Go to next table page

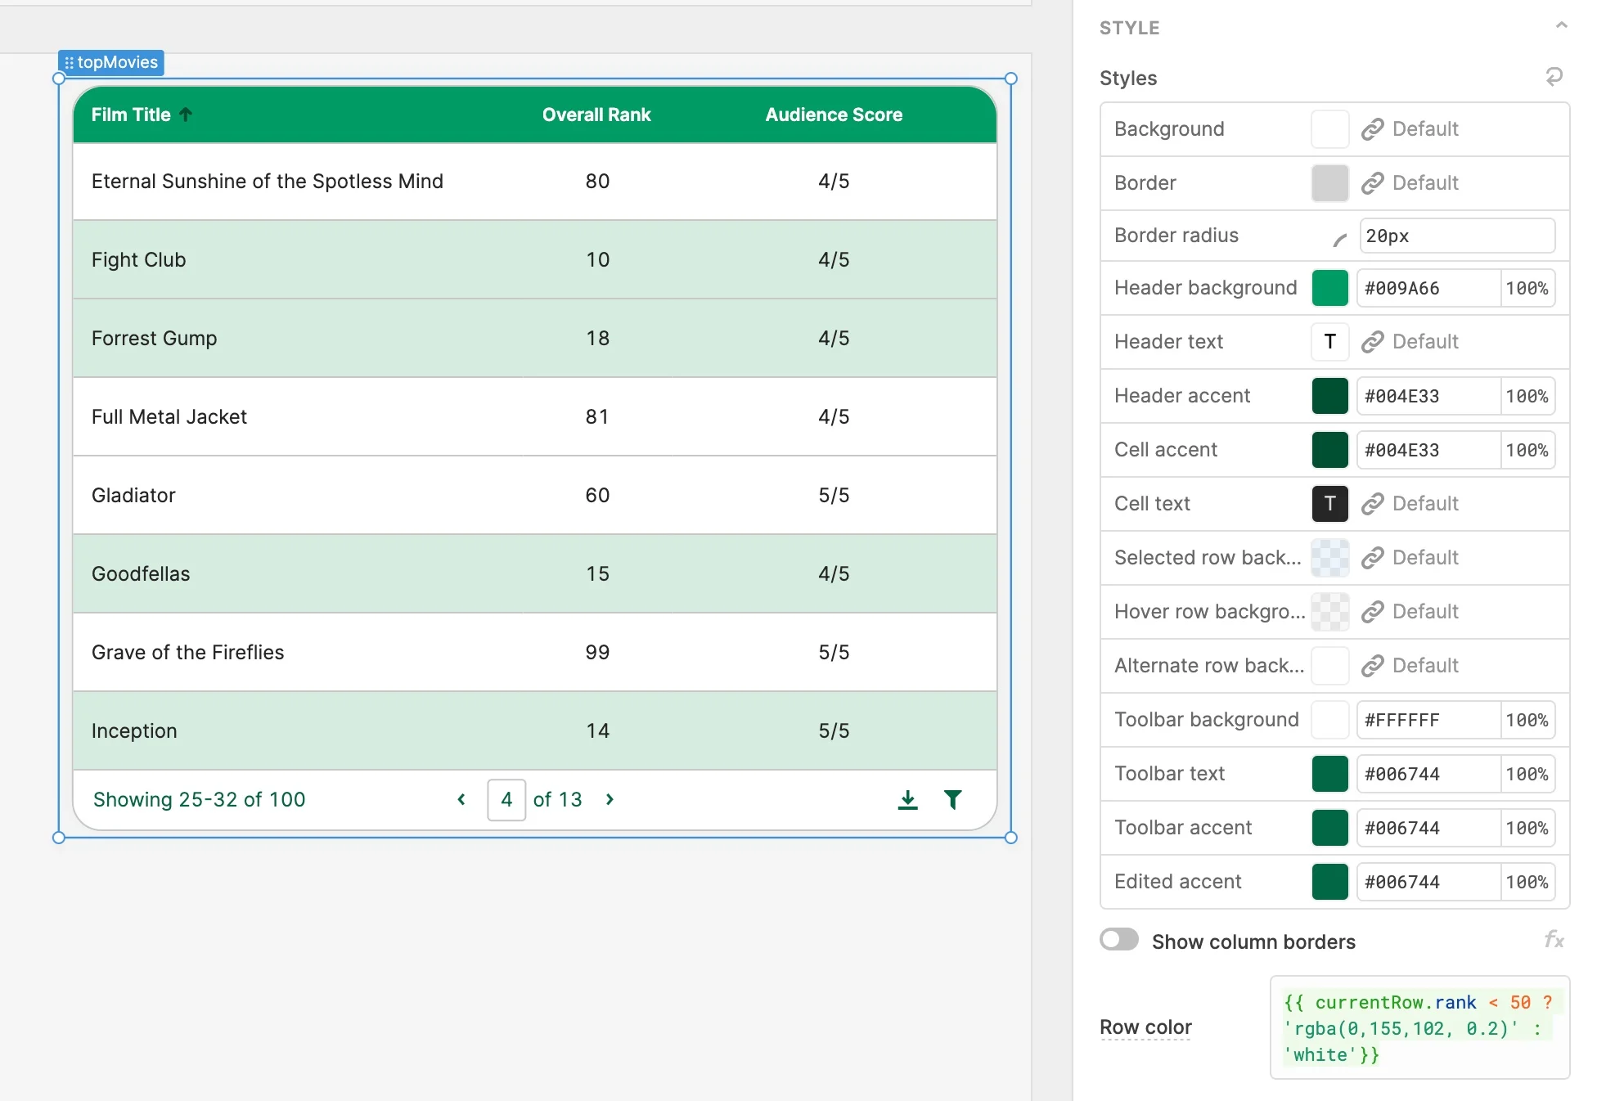[x=610, y=800]
